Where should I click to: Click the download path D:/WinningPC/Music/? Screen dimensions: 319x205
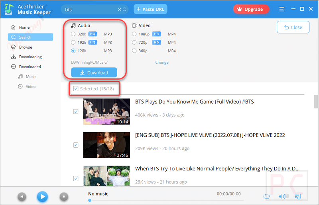89,62
